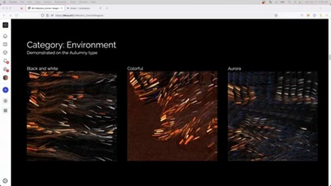Viewport: 331px width, 186px height.
Task: Click the shield icon in the address bar
Action: [x=42, y=16]
